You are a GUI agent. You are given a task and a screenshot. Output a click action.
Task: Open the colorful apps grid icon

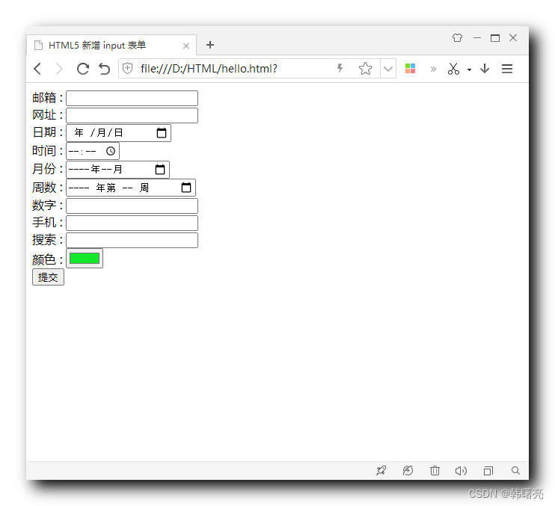pos(410,69)
